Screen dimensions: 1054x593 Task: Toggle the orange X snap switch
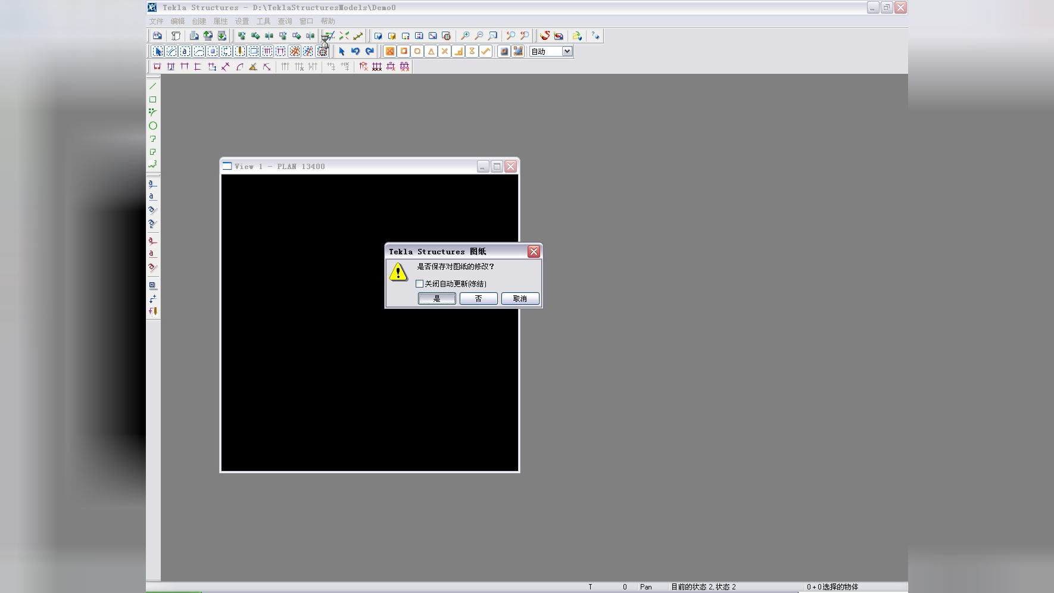pyautogui.click(x=390, y=51)
